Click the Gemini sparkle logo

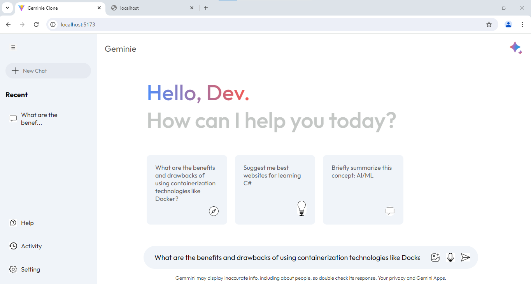tap(516, 48)
